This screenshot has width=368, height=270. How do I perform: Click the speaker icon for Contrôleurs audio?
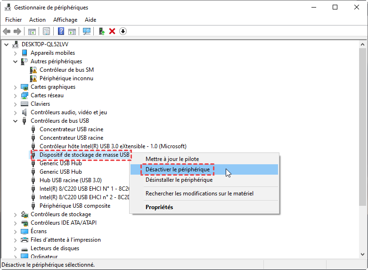click(x=25, y=112)
